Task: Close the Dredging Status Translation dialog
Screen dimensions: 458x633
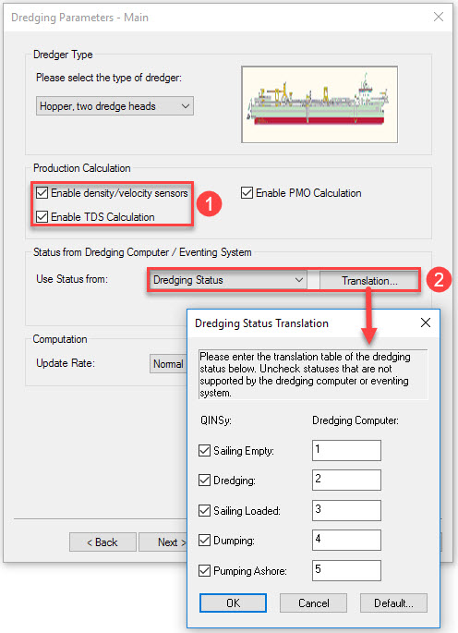Action: pyautogui.click(x=426, y=323)
